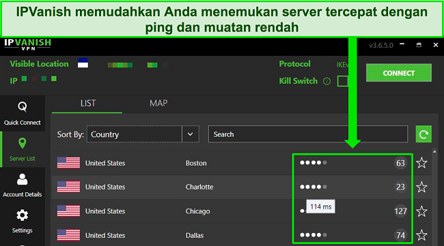Click the IPVanish VPN logo
Image resolution: width=444 pixels, height=246 pixels.
point(27,44)
